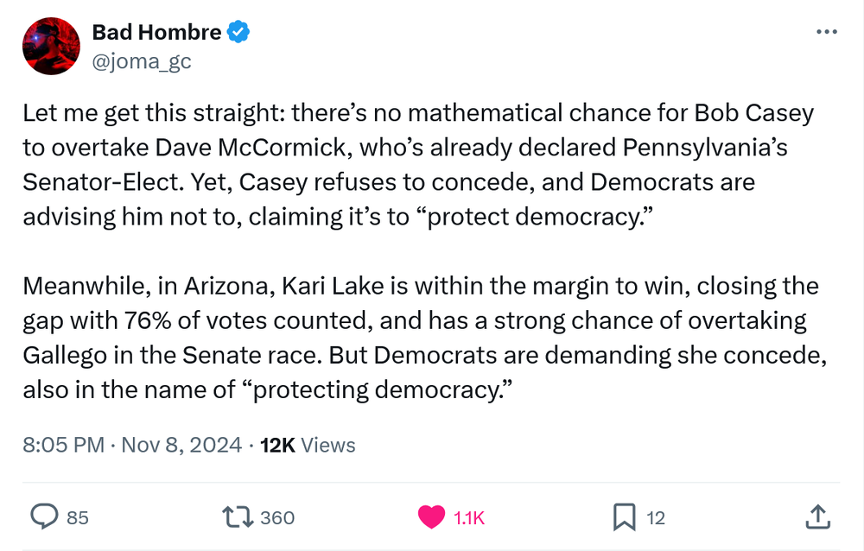Image resolution: width=864 pixels, height=551 pixels.
Task: Toggle the bookmark icon
Action: (625, 516)
